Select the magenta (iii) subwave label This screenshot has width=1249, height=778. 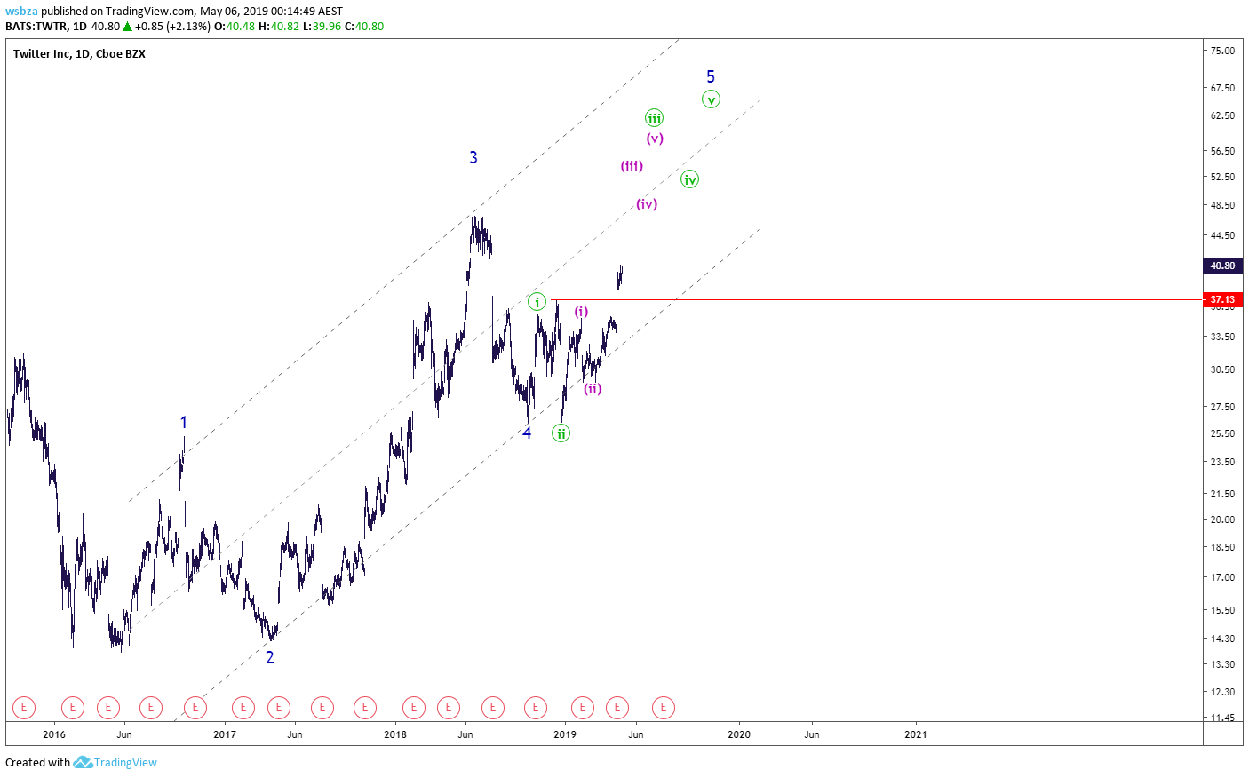(x=632, y=166)
